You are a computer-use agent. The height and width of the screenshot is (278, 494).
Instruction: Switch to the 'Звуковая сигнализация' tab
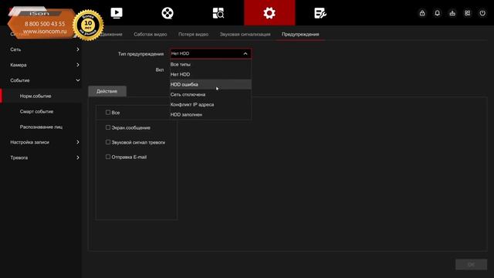pyautogui.click(x=245, y=34)
